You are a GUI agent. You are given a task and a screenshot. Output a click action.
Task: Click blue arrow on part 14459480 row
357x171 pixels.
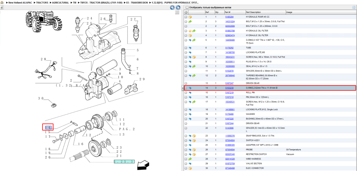[190, 40]
